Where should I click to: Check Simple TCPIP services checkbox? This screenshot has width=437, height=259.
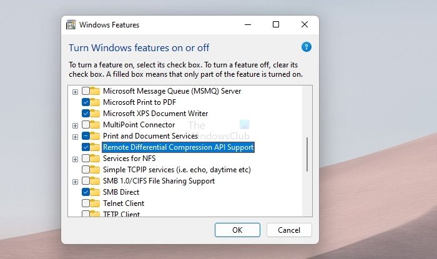86,170
